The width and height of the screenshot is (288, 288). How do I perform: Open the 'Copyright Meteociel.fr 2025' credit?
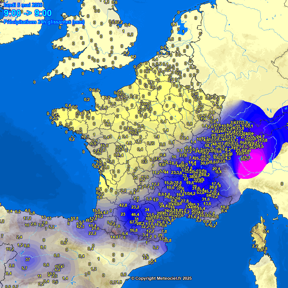point(161,278)
